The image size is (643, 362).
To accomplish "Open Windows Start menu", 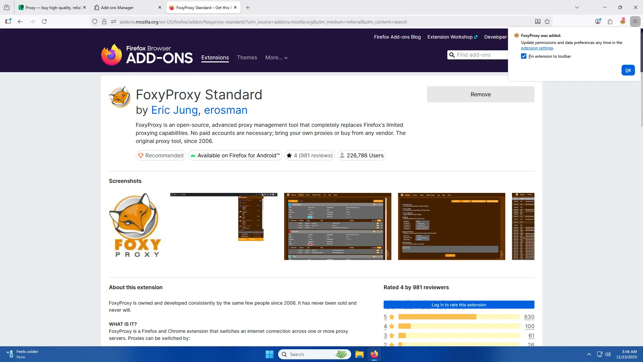I will (x=269, y=354).
